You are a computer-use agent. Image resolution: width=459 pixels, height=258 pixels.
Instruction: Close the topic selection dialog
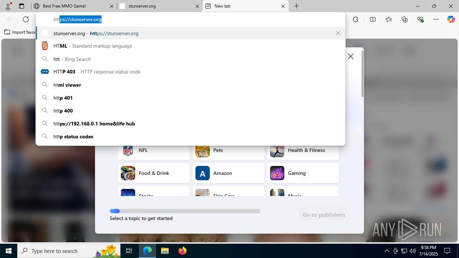[x=351, y=56]
